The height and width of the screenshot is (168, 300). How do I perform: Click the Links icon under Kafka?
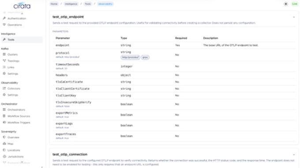4,67
